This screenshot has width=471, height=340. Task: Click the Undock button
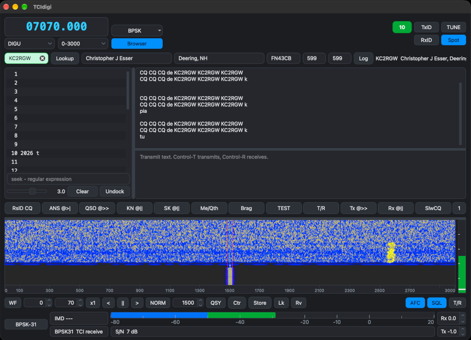click(115, 191)
